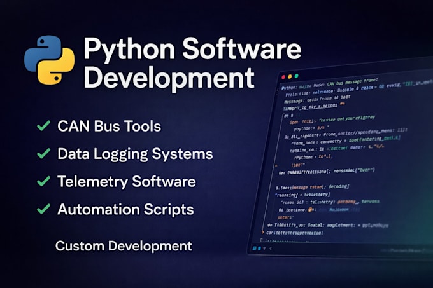
Task: Click the blue and yellow Python logo
Action: pyautogui.click(x=50, y=60)
